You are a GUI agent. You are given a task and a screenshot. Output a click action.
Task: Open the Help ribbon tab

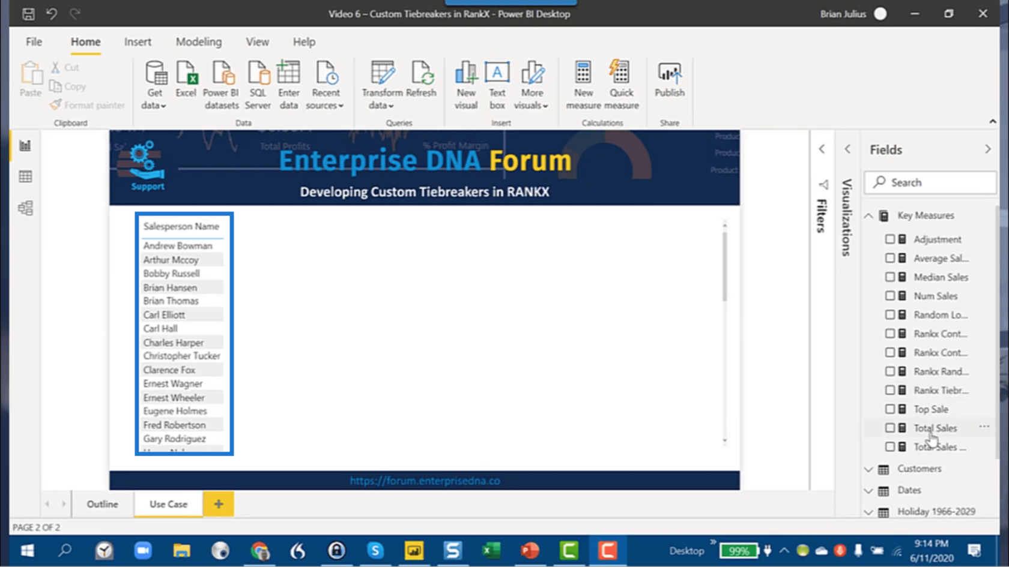click(x=304, y=42)
